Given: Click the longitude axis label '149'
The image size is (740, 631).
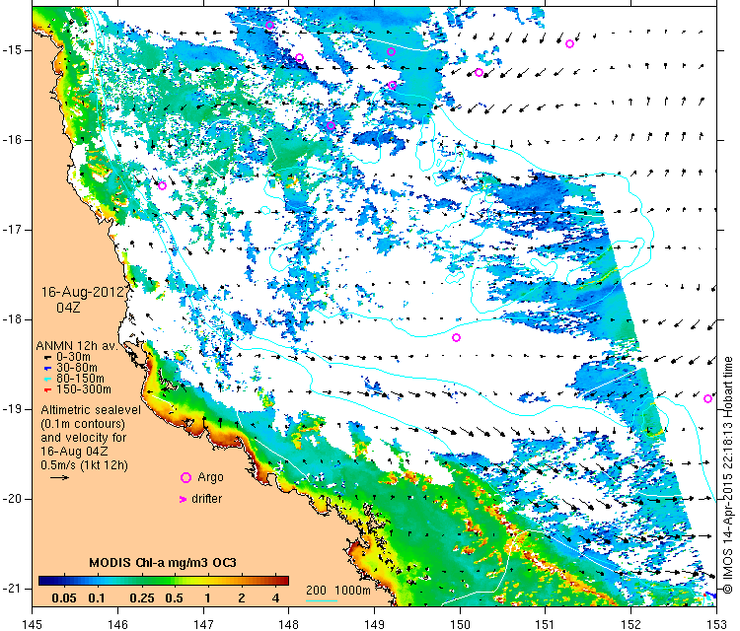Looking at the screenshot, I should tap(374, 624).
